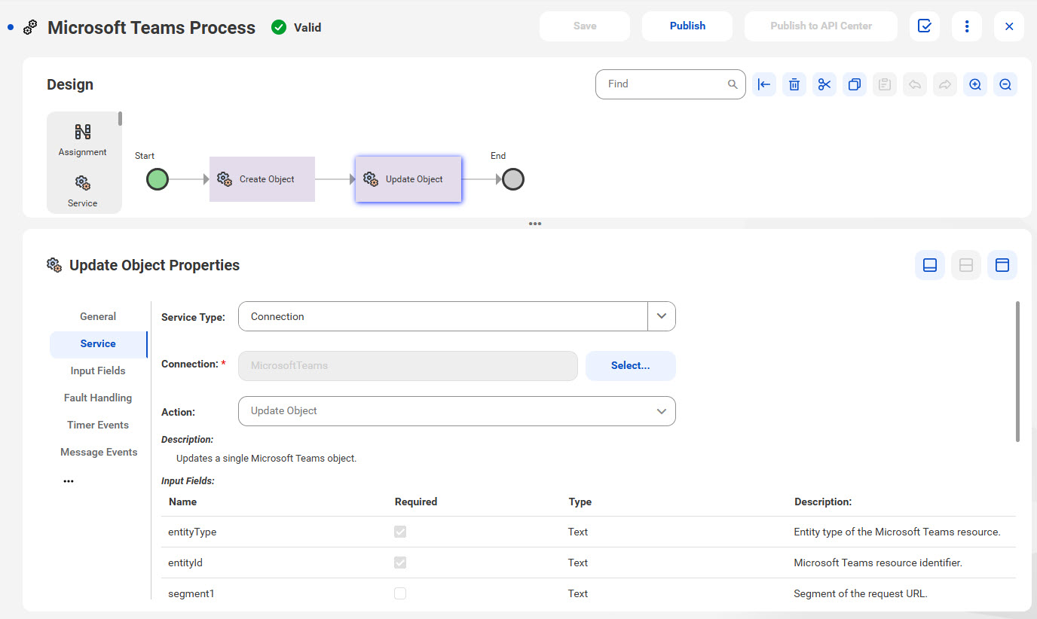Toggle the entityId required checkbox

[x=400, y=563]
